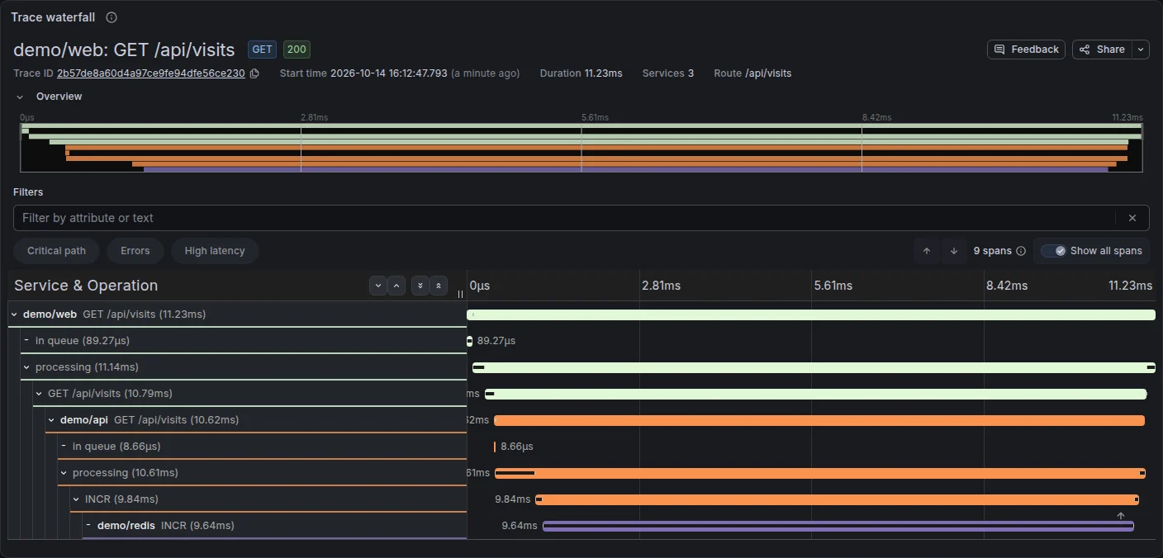1163x558 pixels.
Task: Expand all spans with the double down chevron
Action: 420,286
